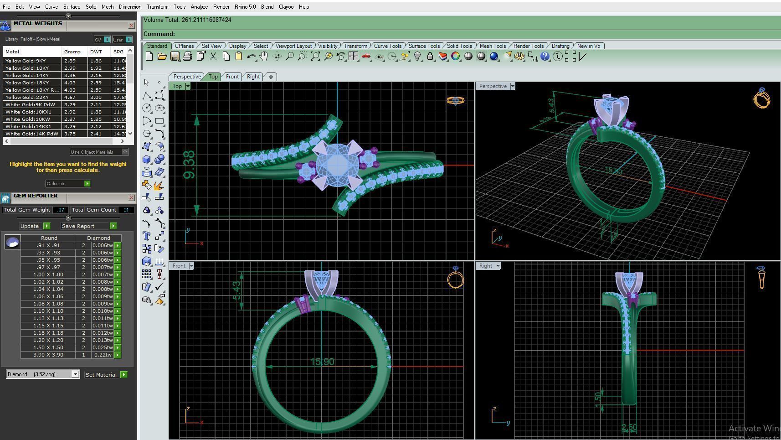781x440 pixels.
Task: Toggle the GV switch in Metal Weights
Action: (103, 40)
